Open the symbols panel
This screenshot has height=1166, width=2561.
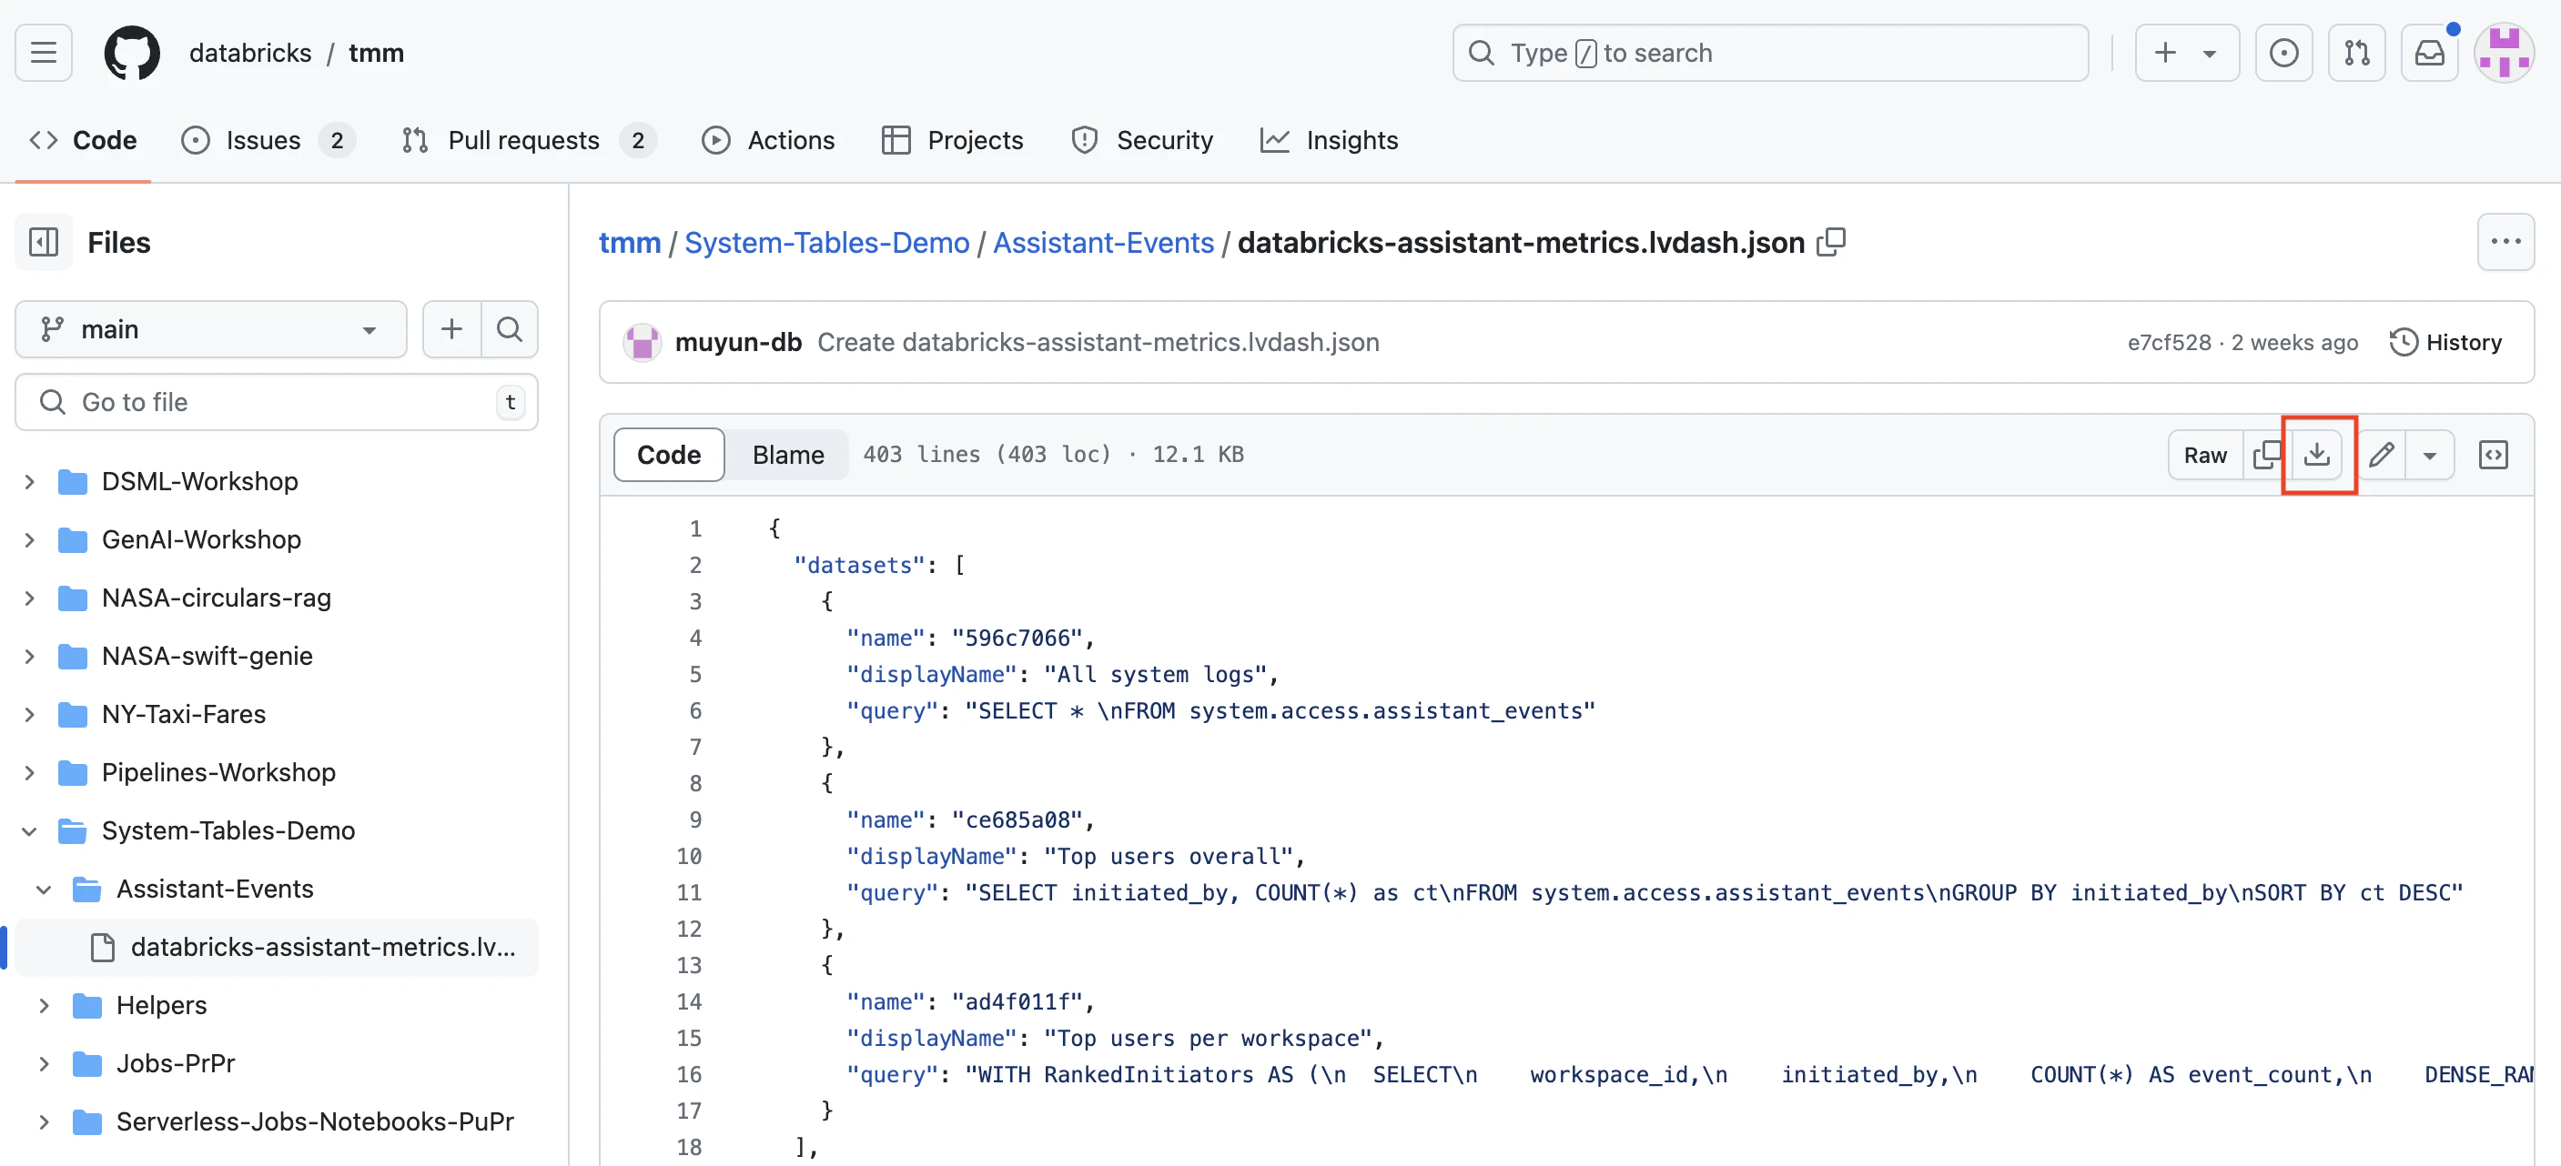pos(2493,455)
